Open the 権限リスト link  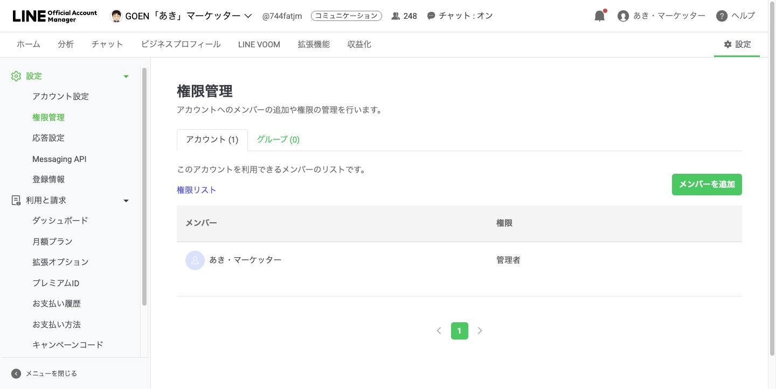(x=197, y=190)
